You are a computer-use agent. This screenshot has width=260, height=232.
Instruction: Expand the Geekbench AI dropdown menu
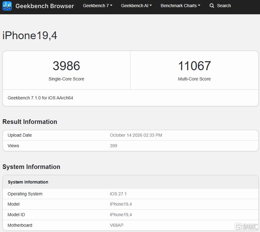tap(136, 6)
